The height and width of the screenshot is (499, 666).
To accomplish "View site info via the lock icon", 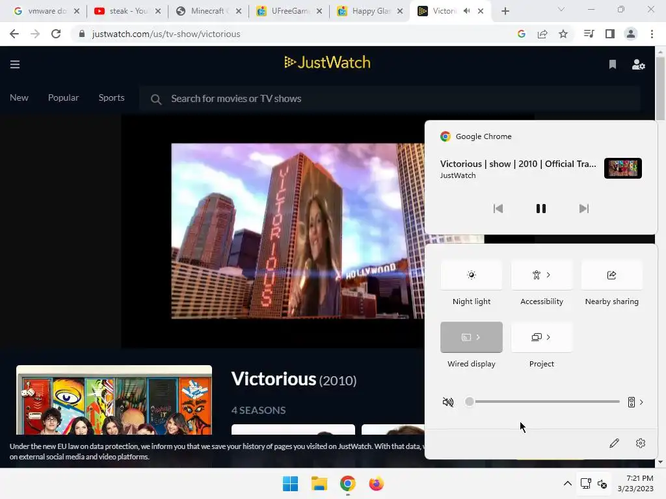I will click(x=82, y=34).
